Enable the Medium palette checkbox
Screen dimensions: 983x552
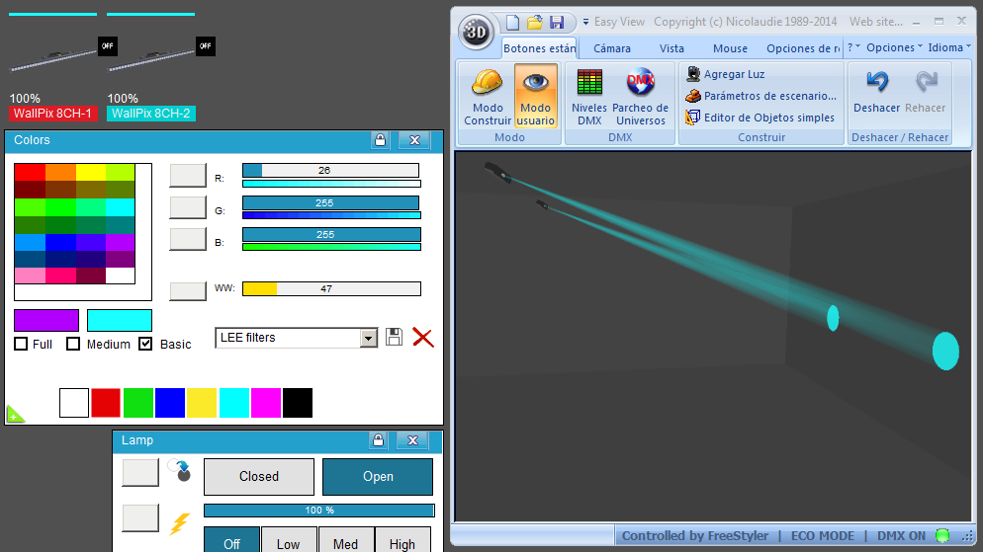click(73, 345)
